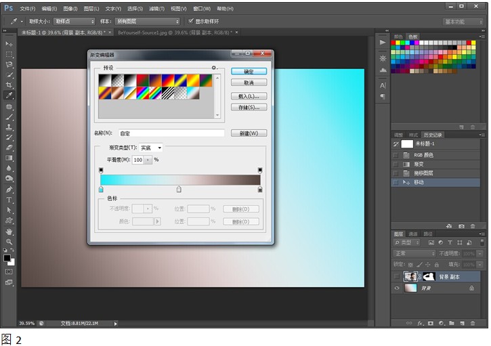Click the middle white color stop on gradient

[179, 189]
